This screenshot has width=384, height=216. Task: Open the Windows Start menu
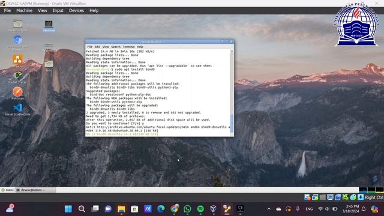pos(68,209)
